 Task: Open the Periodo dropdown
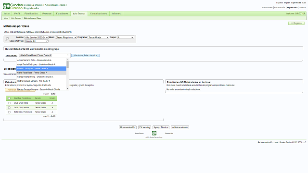(x=37, y=37)
